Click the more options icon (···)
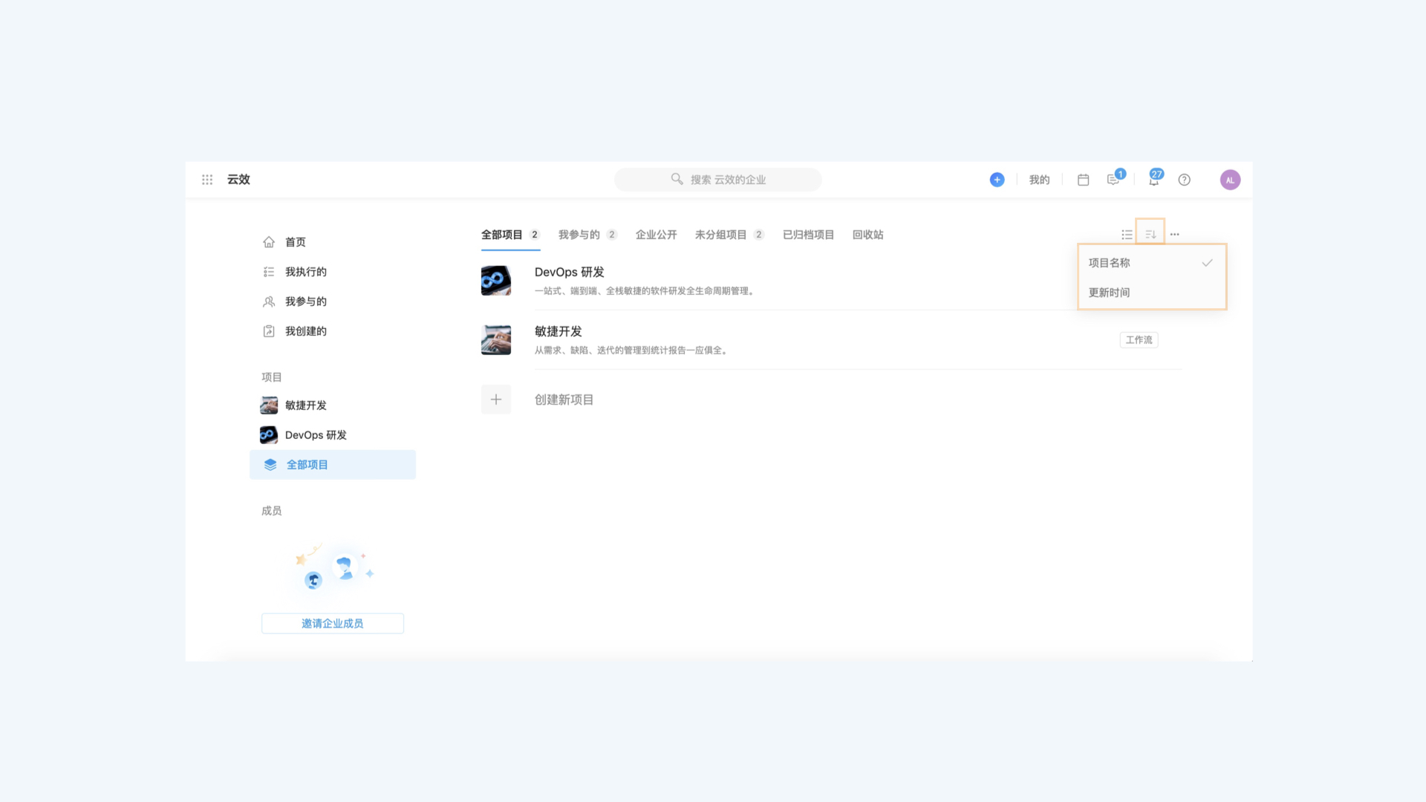This screenshot has height=802, width=1426. [1174, 233]
